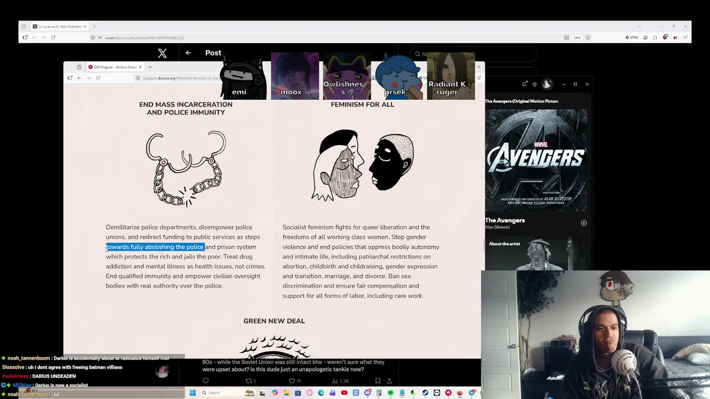
Task: Click the X search box on the Post page
Action: [474, 54]
